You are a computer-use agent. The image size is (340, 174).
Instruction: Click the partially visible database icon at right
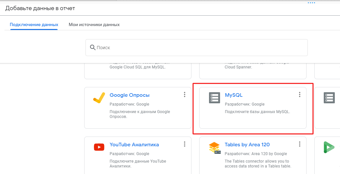[x=329, y=98]
